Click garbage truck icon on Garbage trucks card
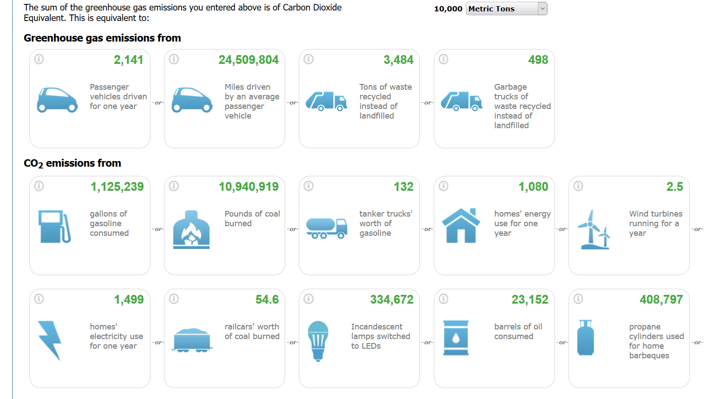This screenshot has width=716, height=399. (x=461, y=101)
